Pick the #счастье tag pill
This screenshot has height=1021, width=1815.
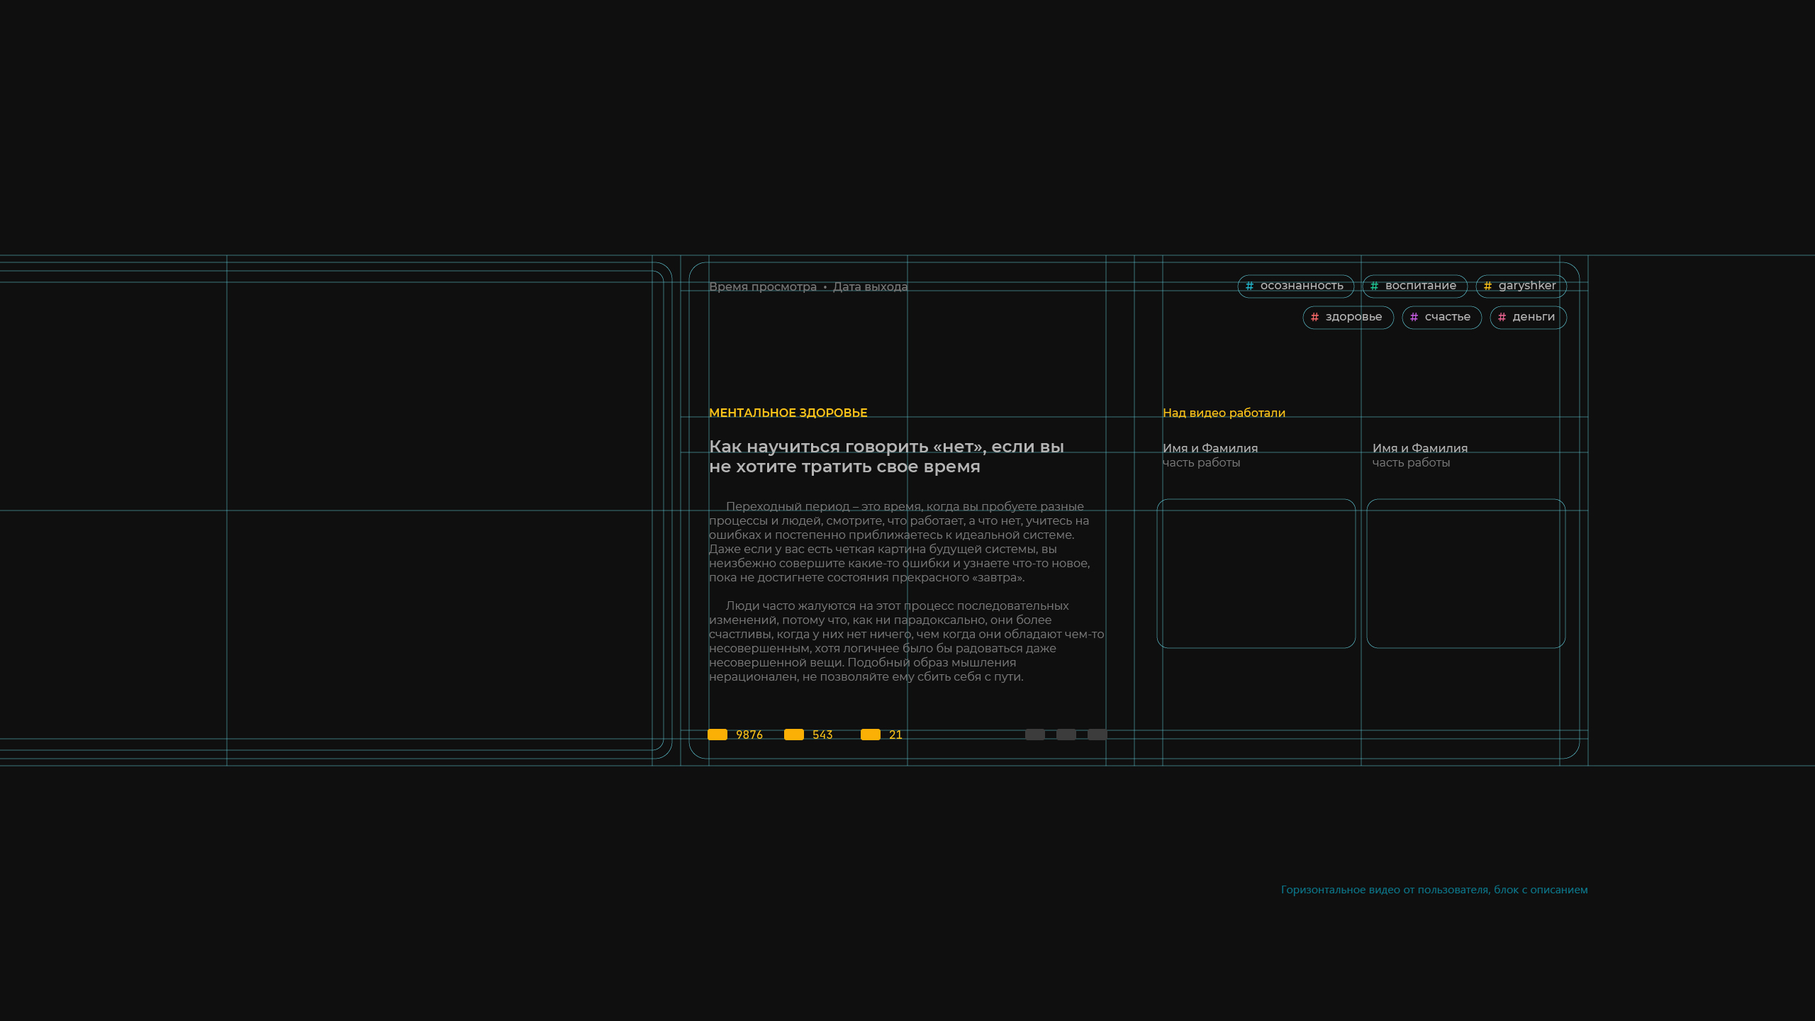pos(1441,317)
